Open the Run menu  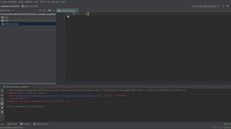36,2
